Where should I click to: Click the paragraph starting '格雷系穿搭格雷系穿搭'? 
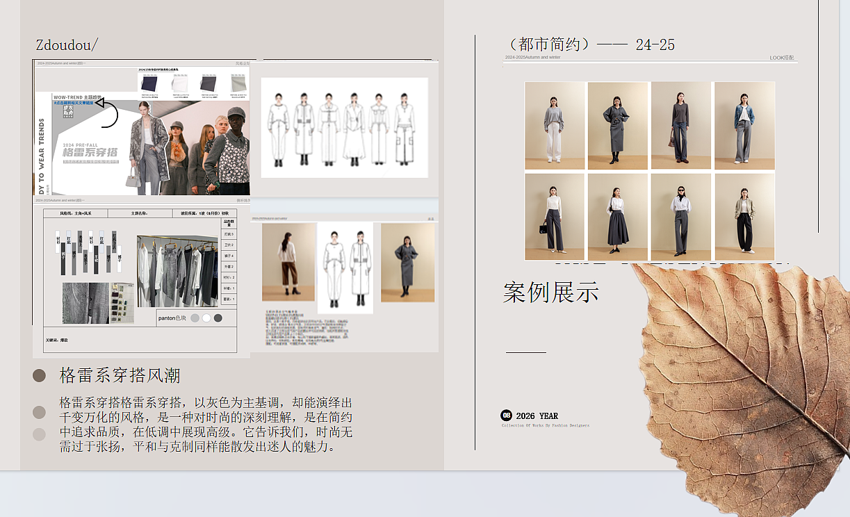tap(206, 425)
